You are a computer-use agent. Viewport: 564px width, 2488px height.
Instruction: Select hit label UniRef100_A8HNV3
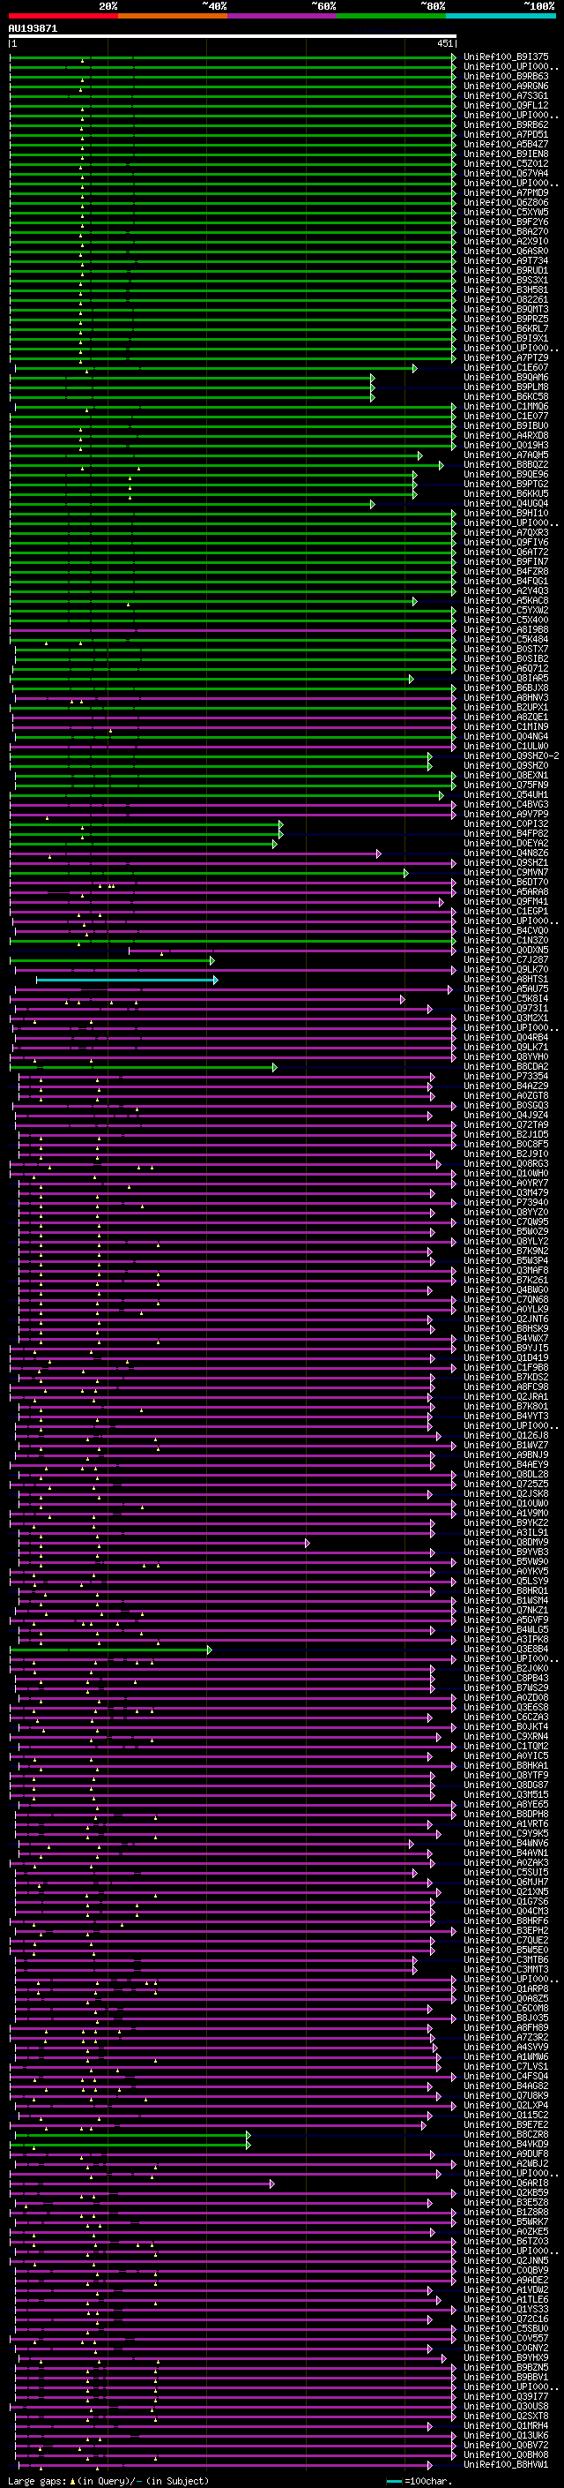[x=506, y=698]
